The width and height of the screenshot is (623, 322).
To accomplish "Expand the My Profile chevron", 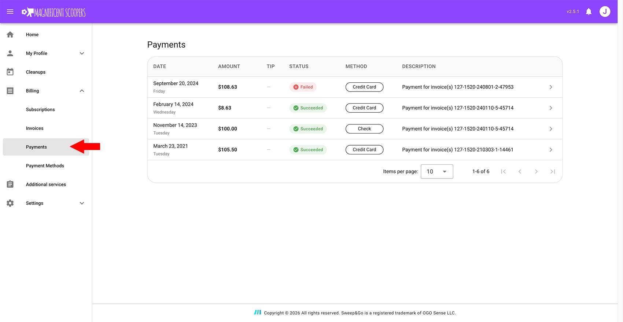I will (82, 53).
